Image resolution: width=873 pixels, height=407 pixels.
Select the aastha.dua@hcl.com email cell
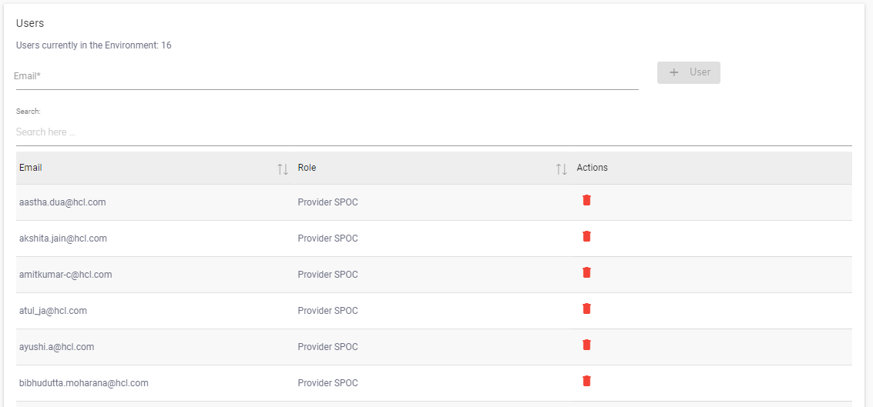point(62,202)
